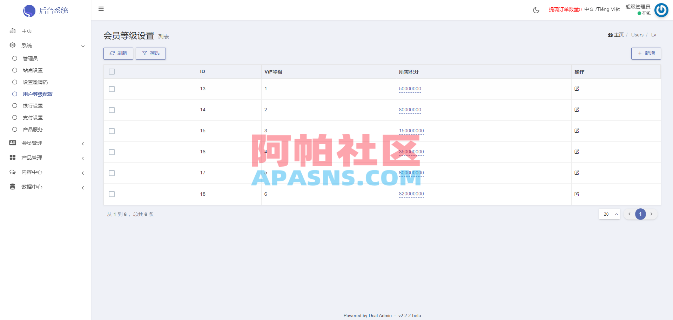The image size is (673, 320).
Task: Select 银行设置 in the sidebar menu
Action: [32, 105]
